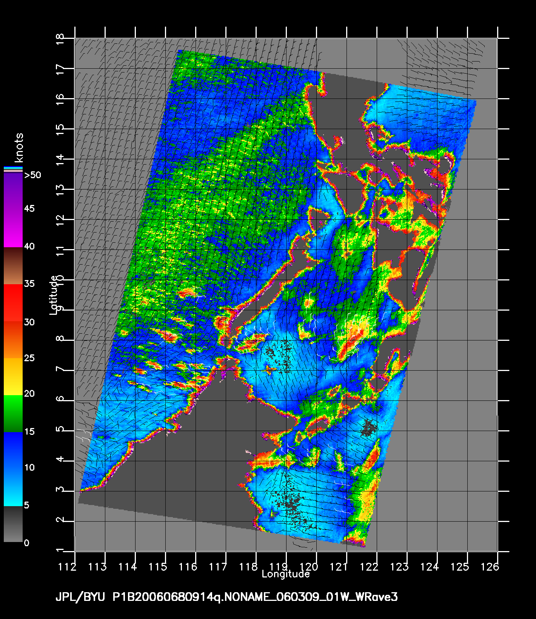This screenshot has height=619, width=536.
Task: Click the 'P1B20060680914q.NONAME_060309_01W_WRave3' filename text
Action: [255, 597]
